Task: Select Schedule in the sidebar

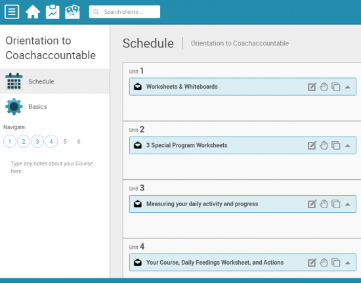Action: (54, 81)
